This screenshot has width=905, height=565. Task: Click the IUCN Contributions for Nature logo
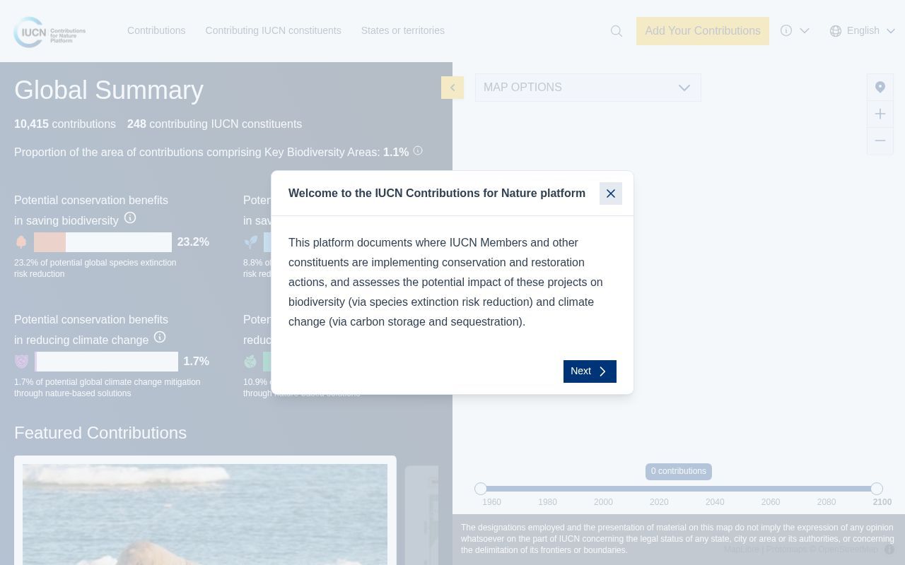pyautogui.click(x=49, y=32)
